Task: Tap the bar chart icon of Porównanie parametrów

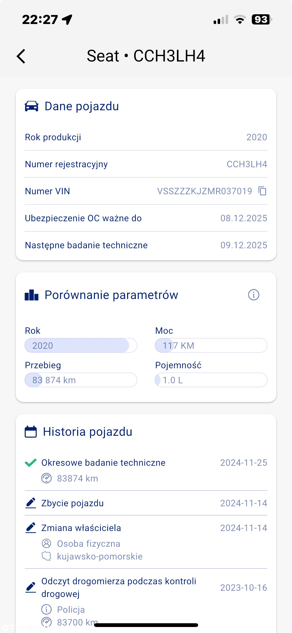Action: 32,295
